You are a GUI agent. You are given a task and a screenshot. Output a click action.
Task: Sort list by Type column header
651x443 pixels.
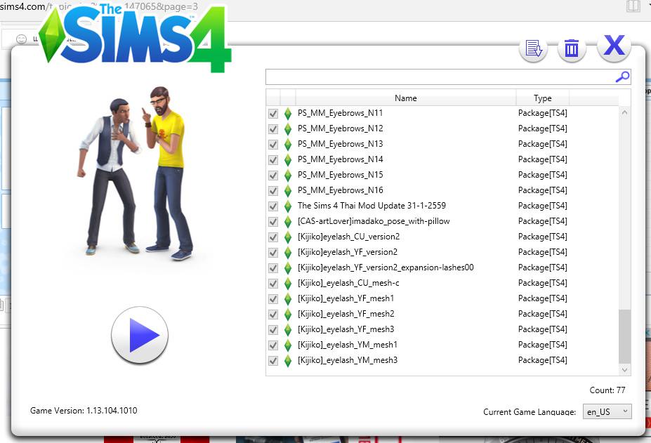[x=543, y=98]
